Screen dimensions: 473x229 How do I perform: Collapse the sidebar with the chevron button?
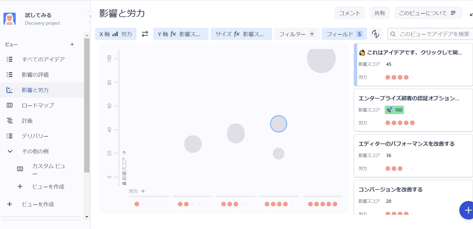pos(91,17)
